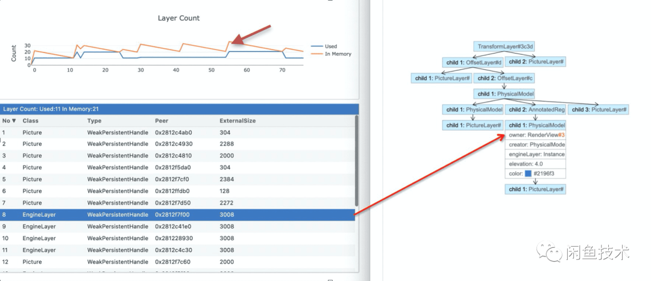Select child 1: PictureLayer# beside OffsetLayer#c
Screen dimensions: 651x281
pyautogui.click(x=442, y=78)
